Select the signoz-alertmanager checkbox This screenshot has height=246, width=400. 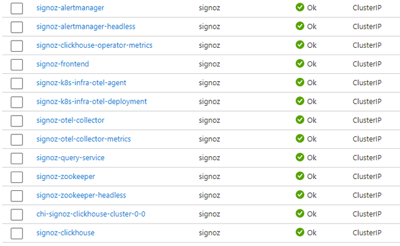(17, 8)
